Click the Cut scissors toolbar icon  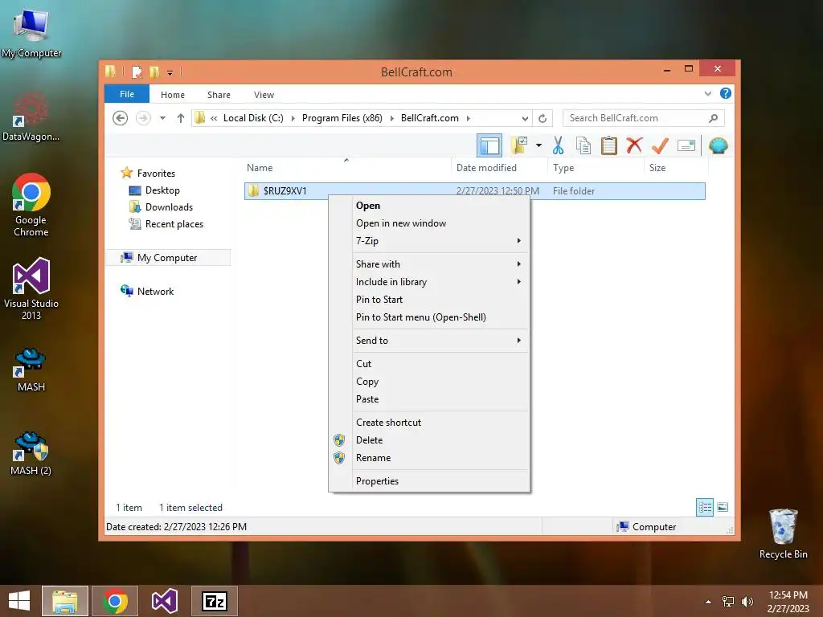558,145
